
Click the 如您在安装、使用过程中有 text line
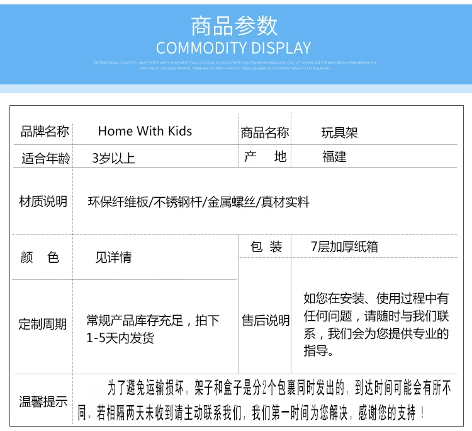(376, 299)
